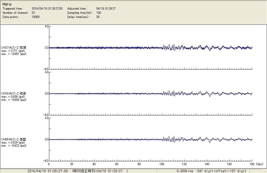Click the 140 second mark on time axis
The height and width of the screenshot is (173, 267).
pyautogui.click(x=207, y=164)
